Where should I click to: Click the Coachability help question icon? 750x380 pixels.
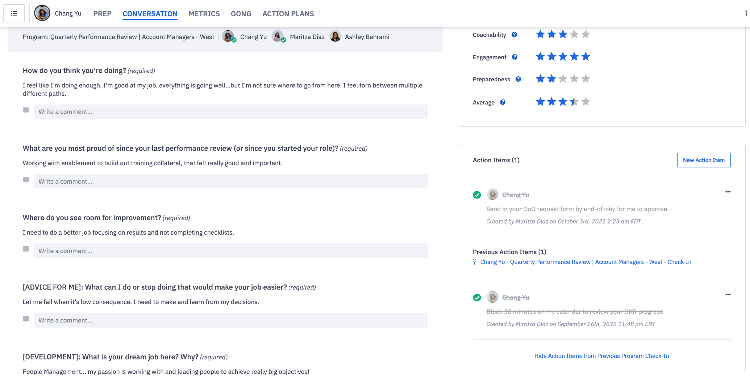pyautogui.click(x=514, y=35)
